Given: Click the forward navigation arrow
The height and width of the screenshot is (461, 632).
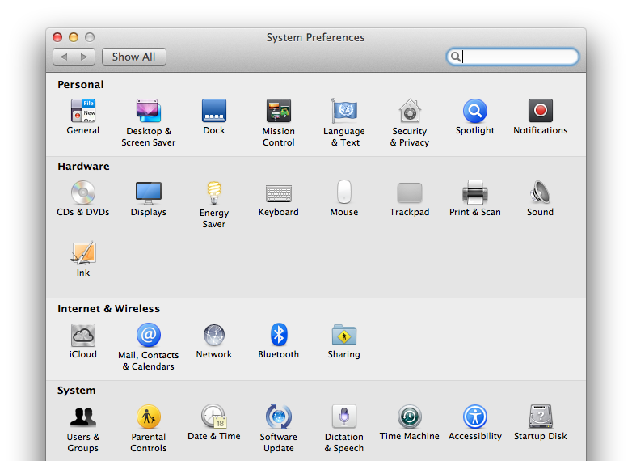Looking at the screenshot, I should pyautogui.click(x=85, y=57).
